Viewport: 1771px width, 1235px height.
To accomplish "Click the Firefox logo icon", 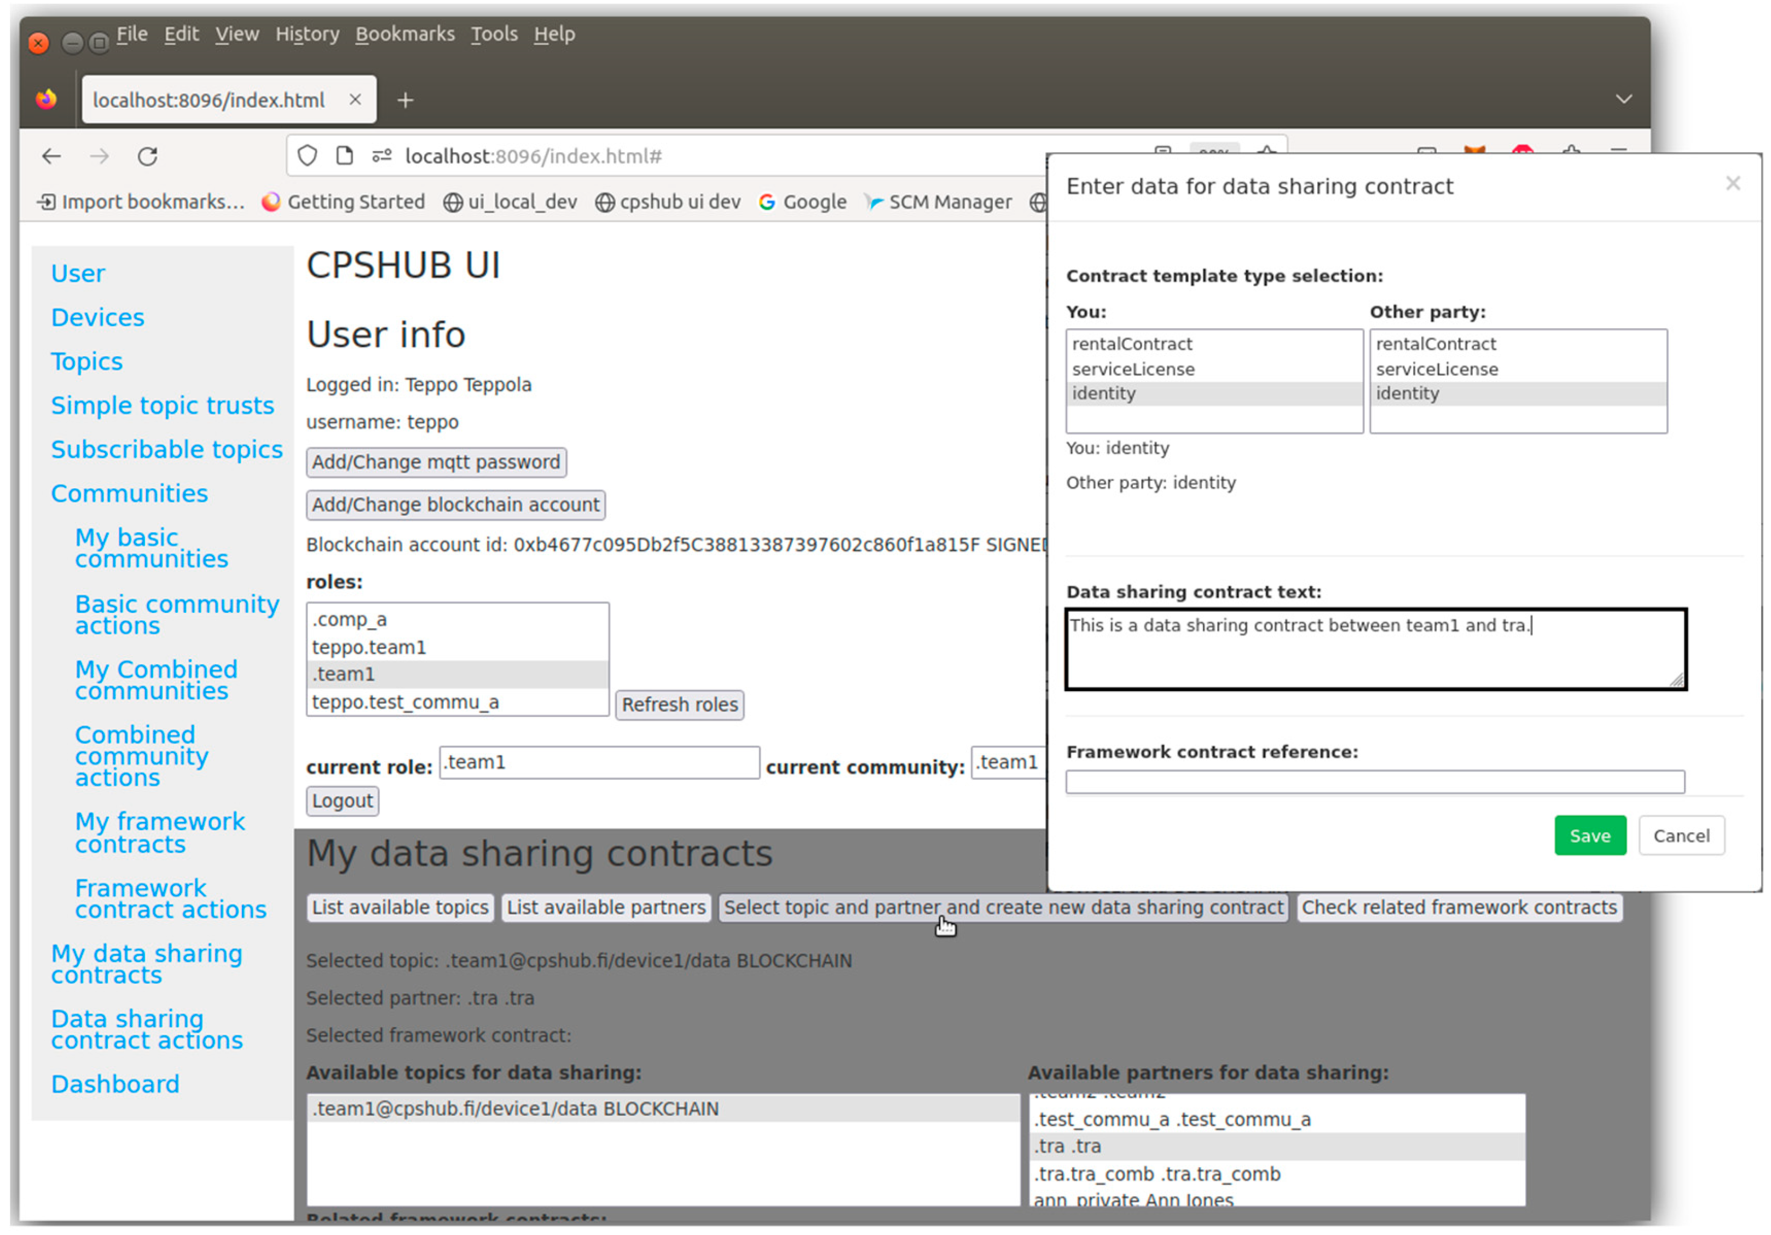I will [x=47, y=100].
